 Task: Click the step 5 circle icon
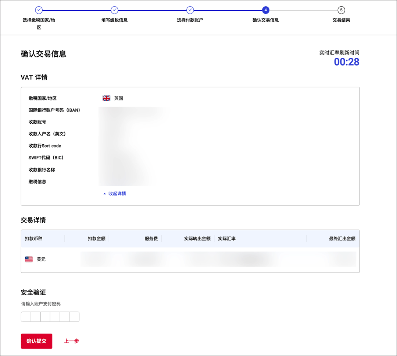pyautogui.click(x=341, y=10)
